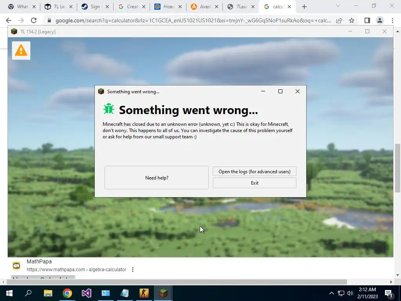Go forward in Chrome
This screenshot has width=401, height=301.
[21, 20]
